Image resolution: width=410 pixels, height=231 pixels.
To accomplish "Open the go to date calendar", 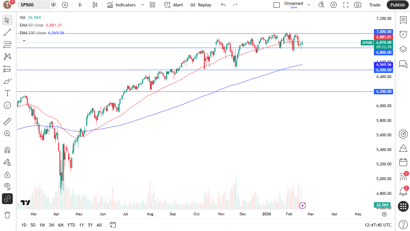I will click(x=112, y=225).
